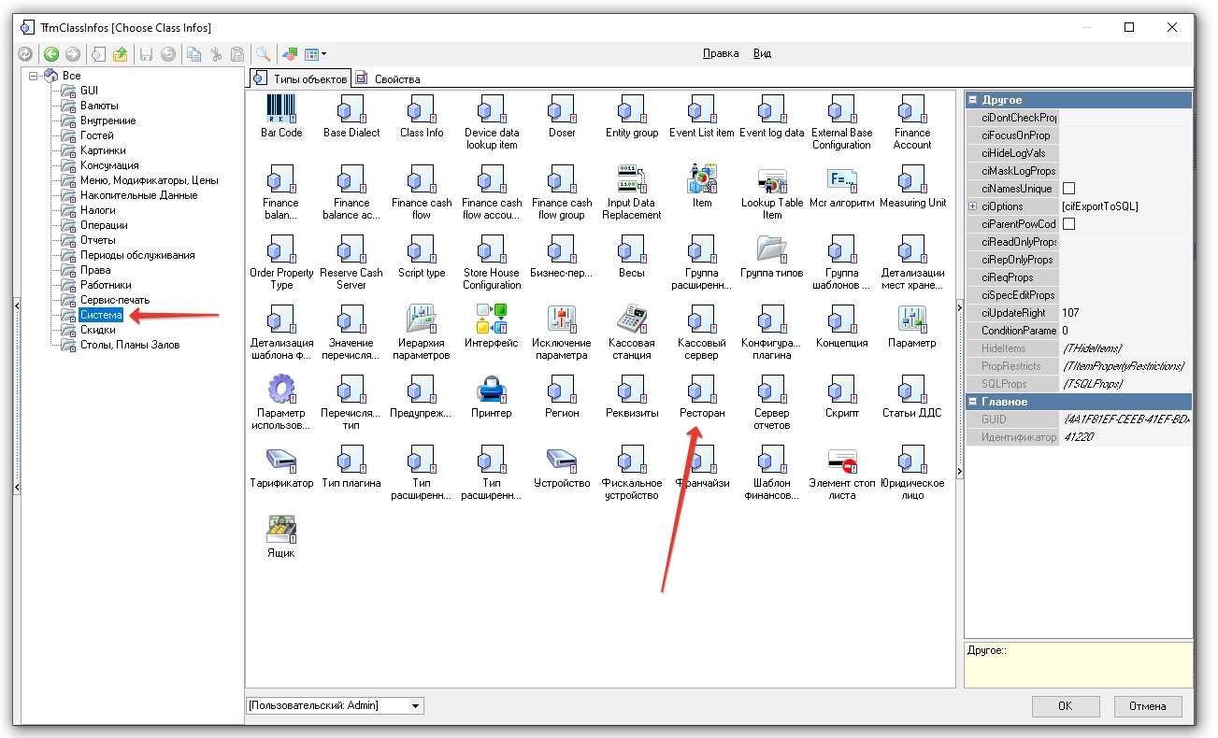Select Меню, Модификаторы, Цены tree item
Screen dimensions: 1218x738
pyautogui.click(x=149, y=180)
